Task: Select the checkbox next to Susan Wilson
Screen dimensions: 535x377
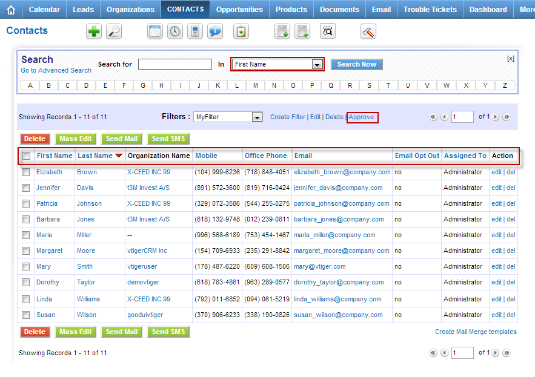Action: click(26, 315)
